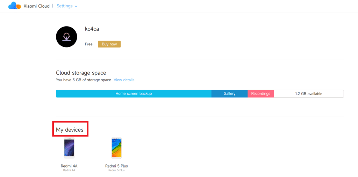The height and width of the screenshot is (177, 358).
Task: Open the Redmi 4A device thumbnail
Action: pyautogui.click(x=69, y=148)
